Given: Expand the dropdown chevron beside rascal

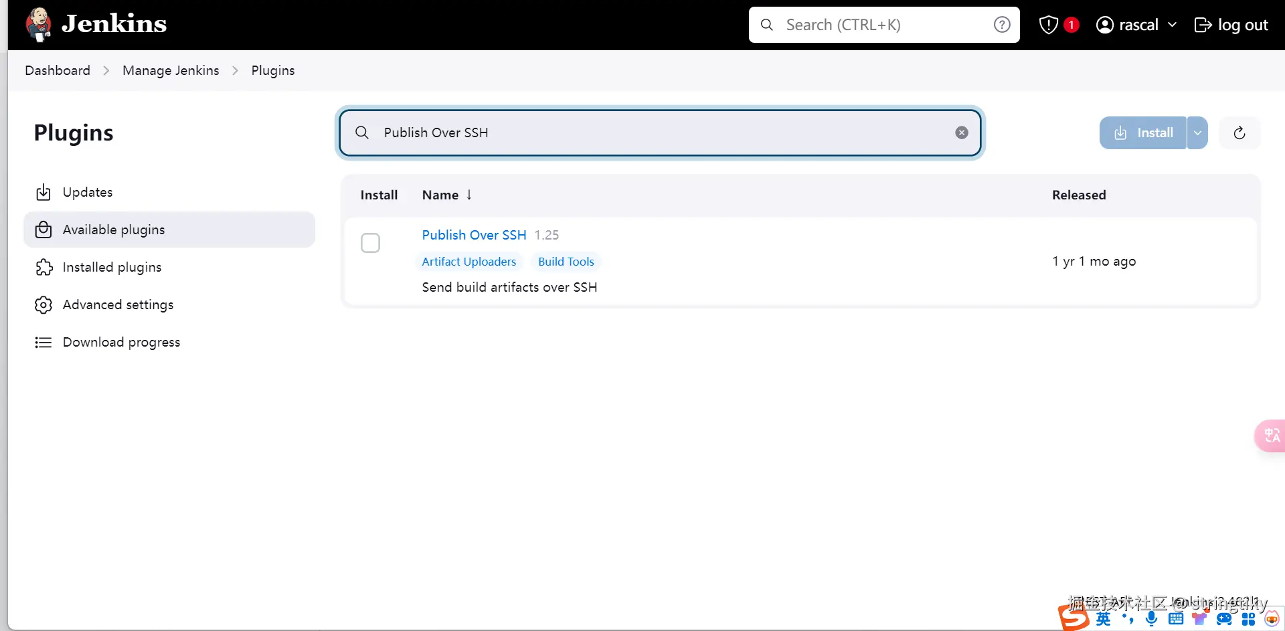Looking at the screenshot, I should pyautogui.click(x=1172, y=25).
